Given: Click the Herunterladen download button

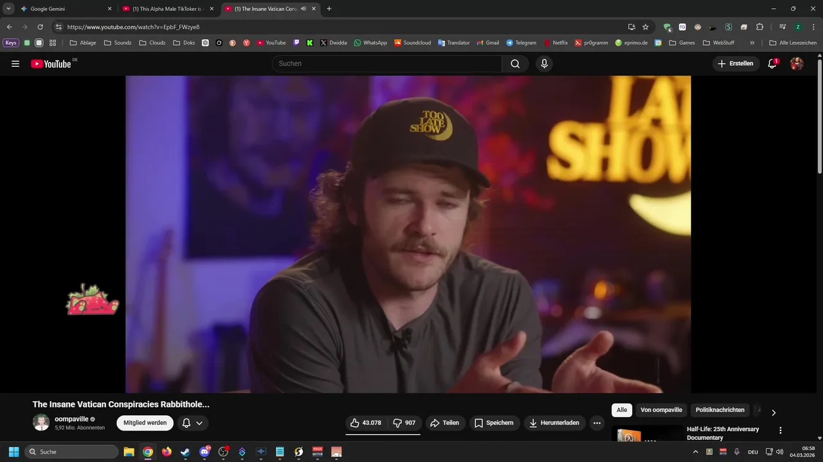Looking at the screenshot, I should click(554, 423).
